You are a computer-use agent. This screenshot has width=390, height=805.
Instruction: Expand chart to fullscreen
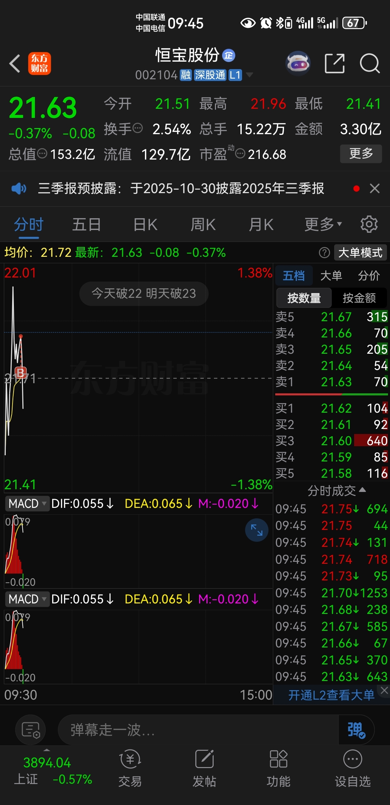point(257,530)
